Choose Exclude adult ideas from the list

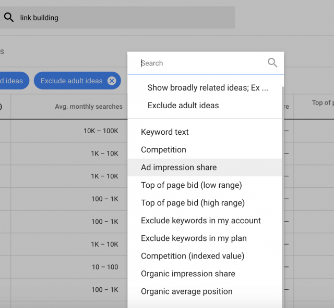[x=183, y=106]
